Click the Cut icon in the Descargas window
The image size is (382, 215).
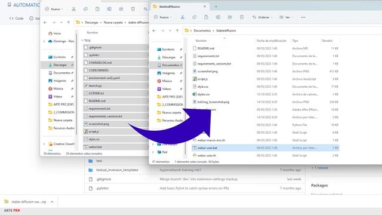point(73,9)
